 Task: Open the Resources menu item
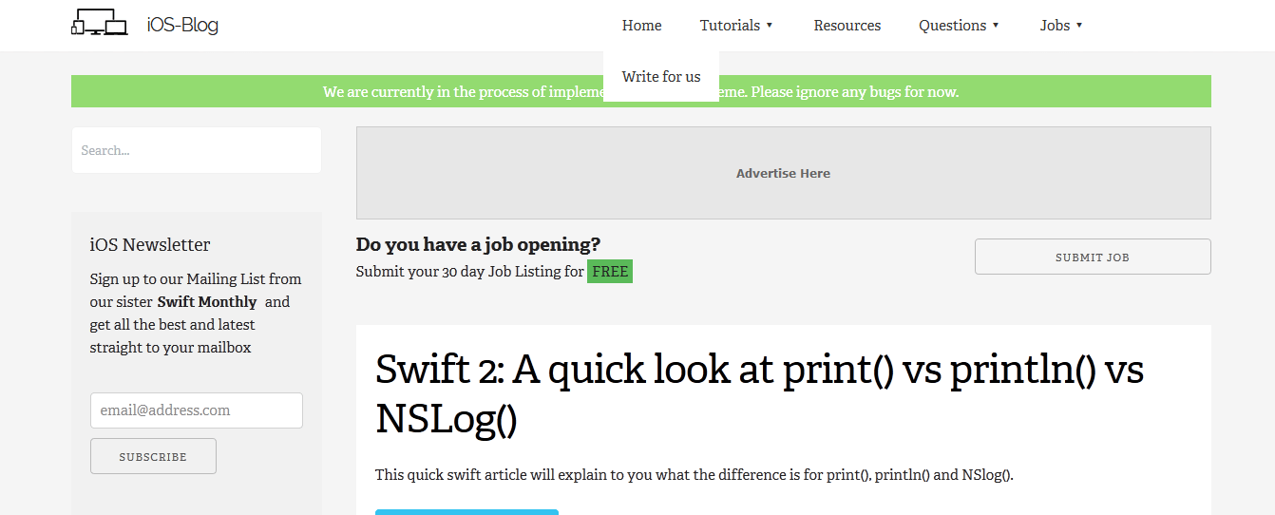(x=847, y=26)
